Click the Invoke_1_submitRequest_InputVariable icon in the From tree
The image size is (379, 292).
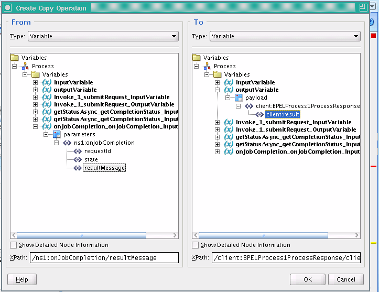pyautogui.click(x=47, y=97)
